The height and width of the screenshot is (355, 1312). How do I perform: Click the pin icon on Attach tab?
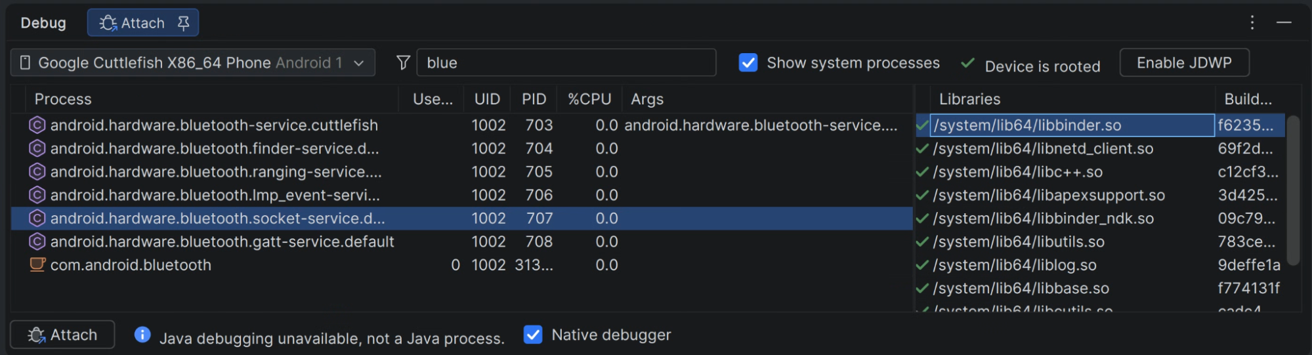tap(184, 24)
